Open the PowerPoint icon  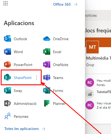(x=8, y=64)
